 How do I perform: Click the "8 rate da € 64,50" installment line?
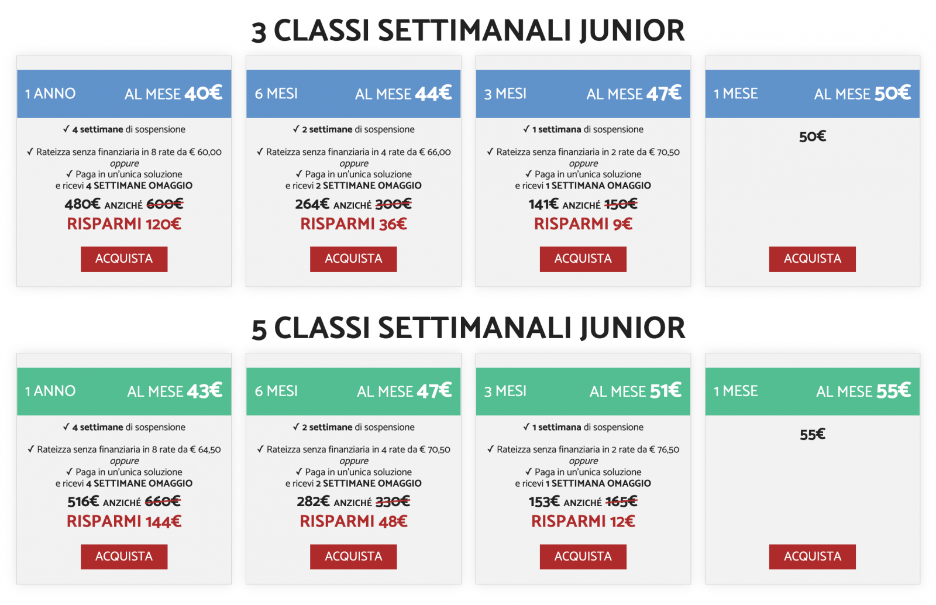124,449
